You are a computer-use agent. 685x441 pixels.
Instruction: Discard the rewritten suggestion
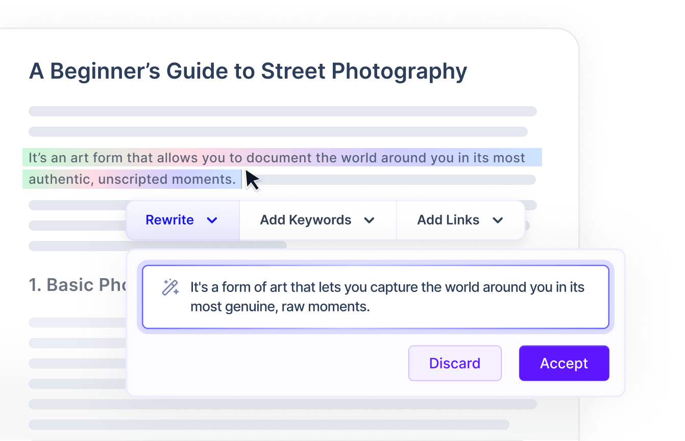click(x=455, y=363)
